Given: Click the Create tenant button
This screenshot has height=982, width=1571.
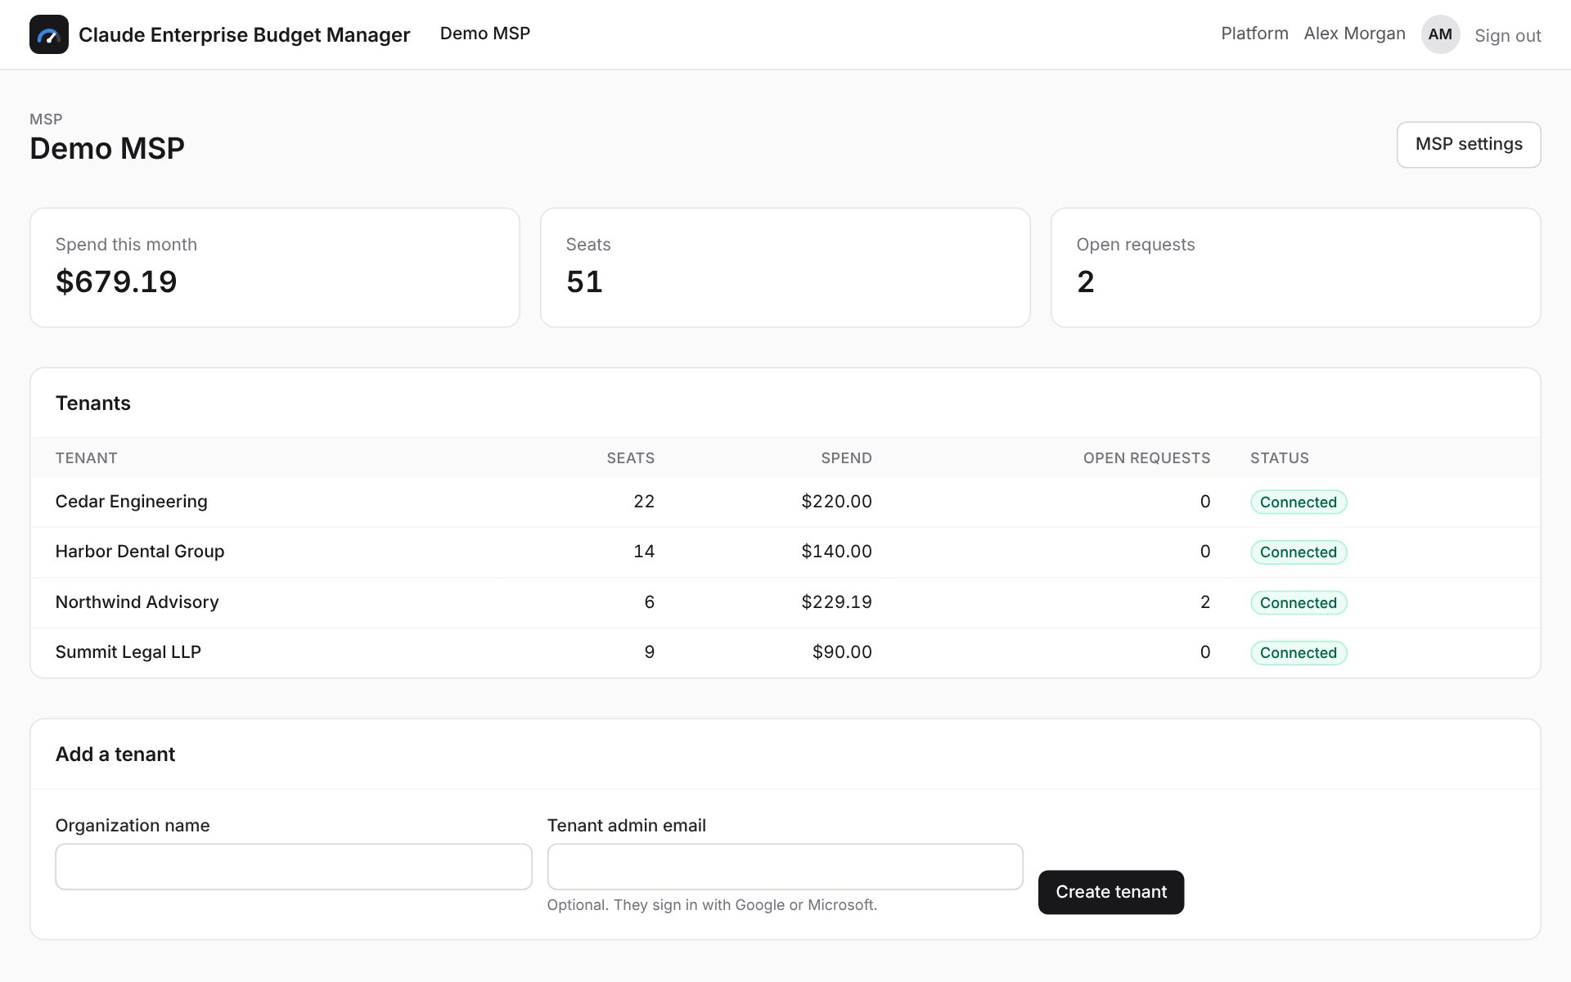Looking at the screenshot, I should (x=1111, y=892).
